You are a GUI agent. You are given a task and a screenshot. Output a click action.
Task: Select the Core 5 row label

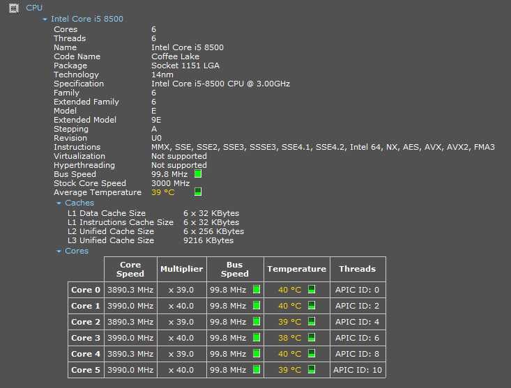(86, 370)
